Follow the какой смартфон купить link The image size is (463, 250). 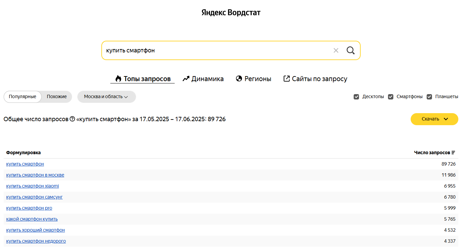point(32,219)
